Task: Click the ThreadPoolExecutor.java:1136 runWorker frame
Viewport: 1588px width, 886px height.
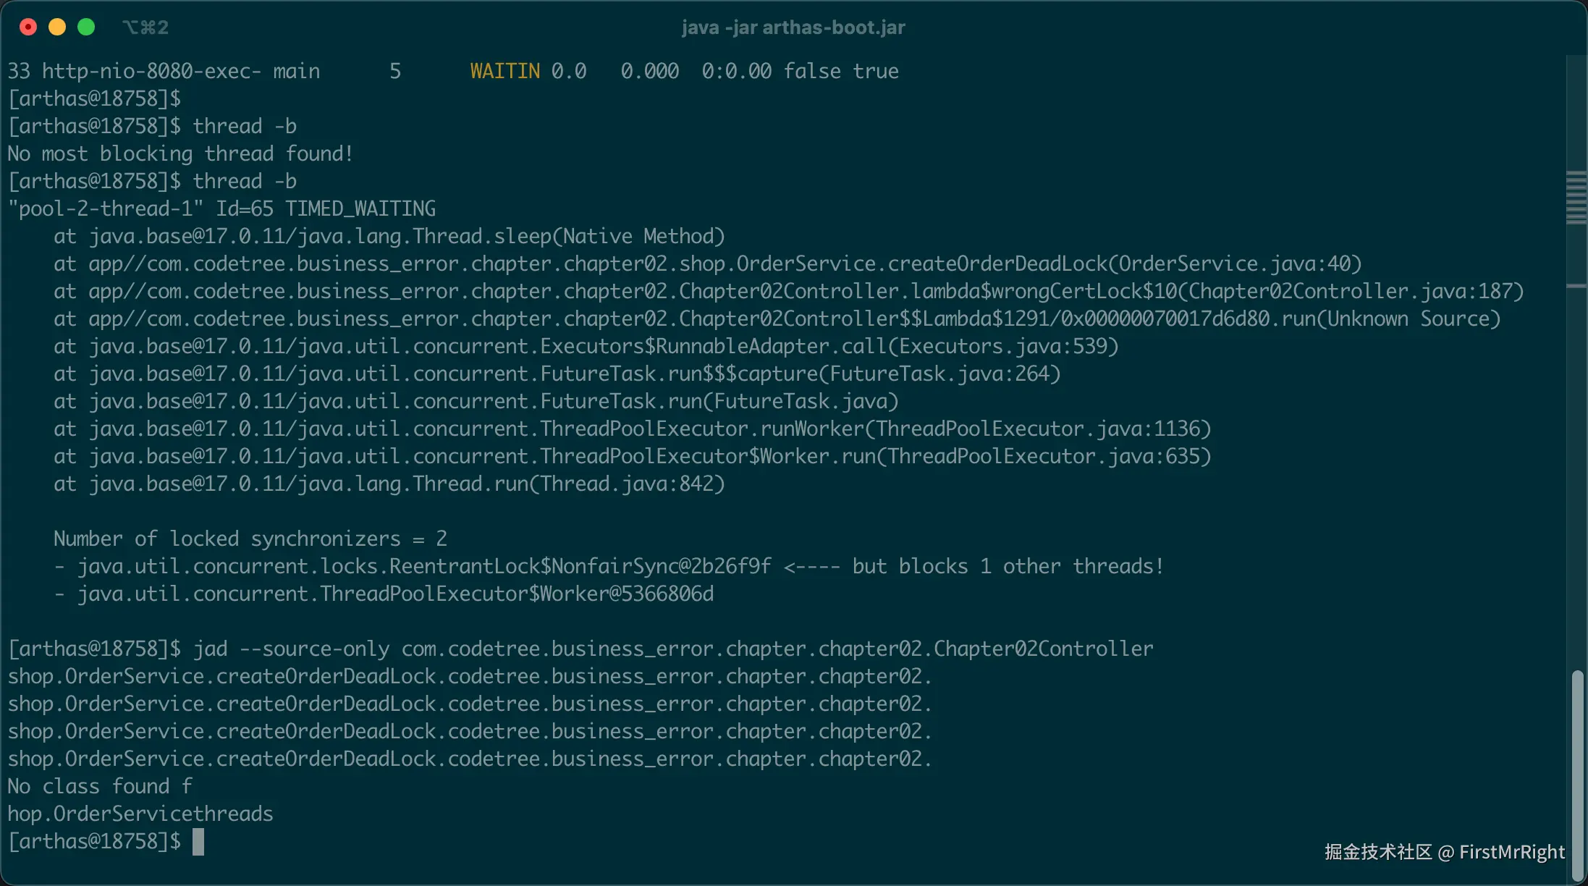Action: point(632,429)
